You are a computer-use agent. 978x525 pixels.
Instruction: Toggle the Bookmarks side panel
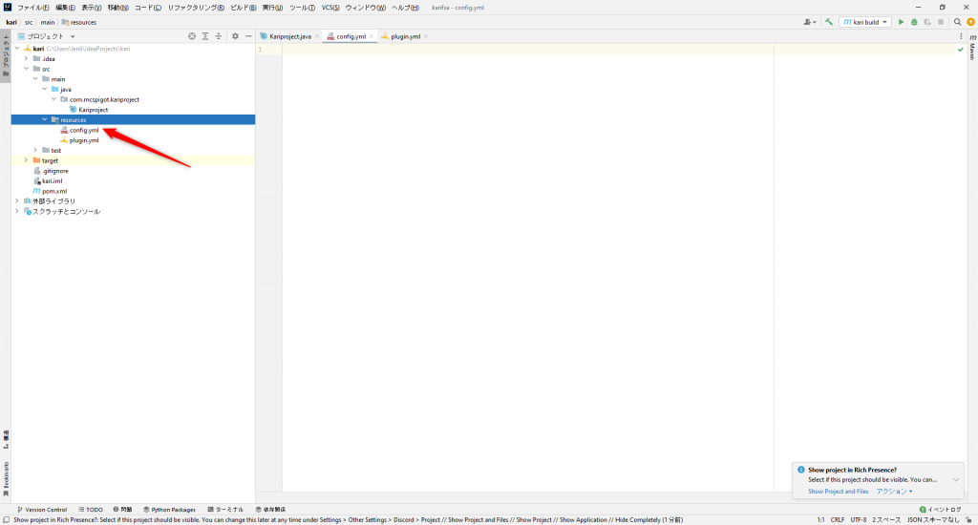tap(6, 476)
